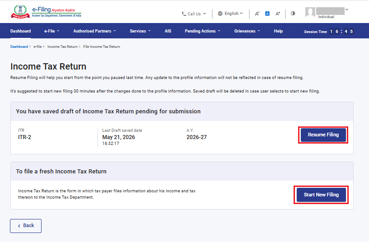
Task: Click the Start New Filing button
Action: click(321, 195)
